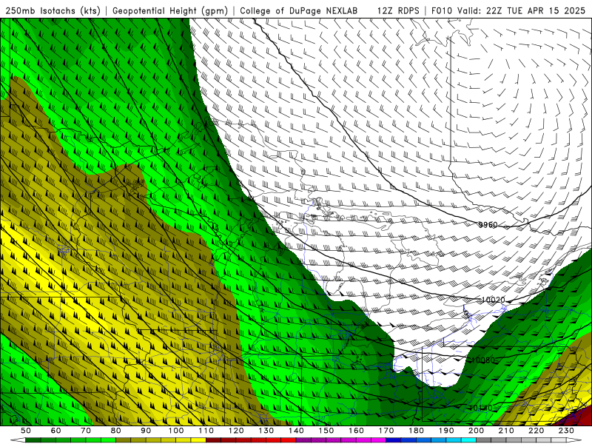Viewport: 592px width, 444px height.
Task: Click the 140 value on the color scale
Action: click(296, 431)
